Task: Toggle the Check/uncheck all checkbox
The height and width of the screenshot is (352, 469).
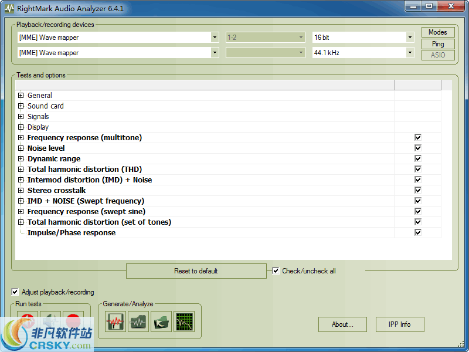Action: [276, 270]
